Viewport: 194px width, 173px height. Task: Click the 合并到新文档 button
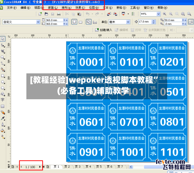click(x=154, y=30)
